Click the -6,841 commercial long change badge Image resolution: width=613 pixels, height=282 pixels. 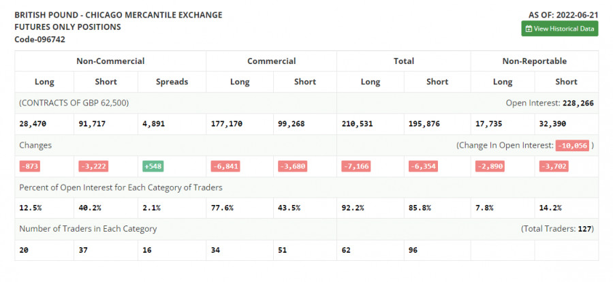click(x=225, y=166)
